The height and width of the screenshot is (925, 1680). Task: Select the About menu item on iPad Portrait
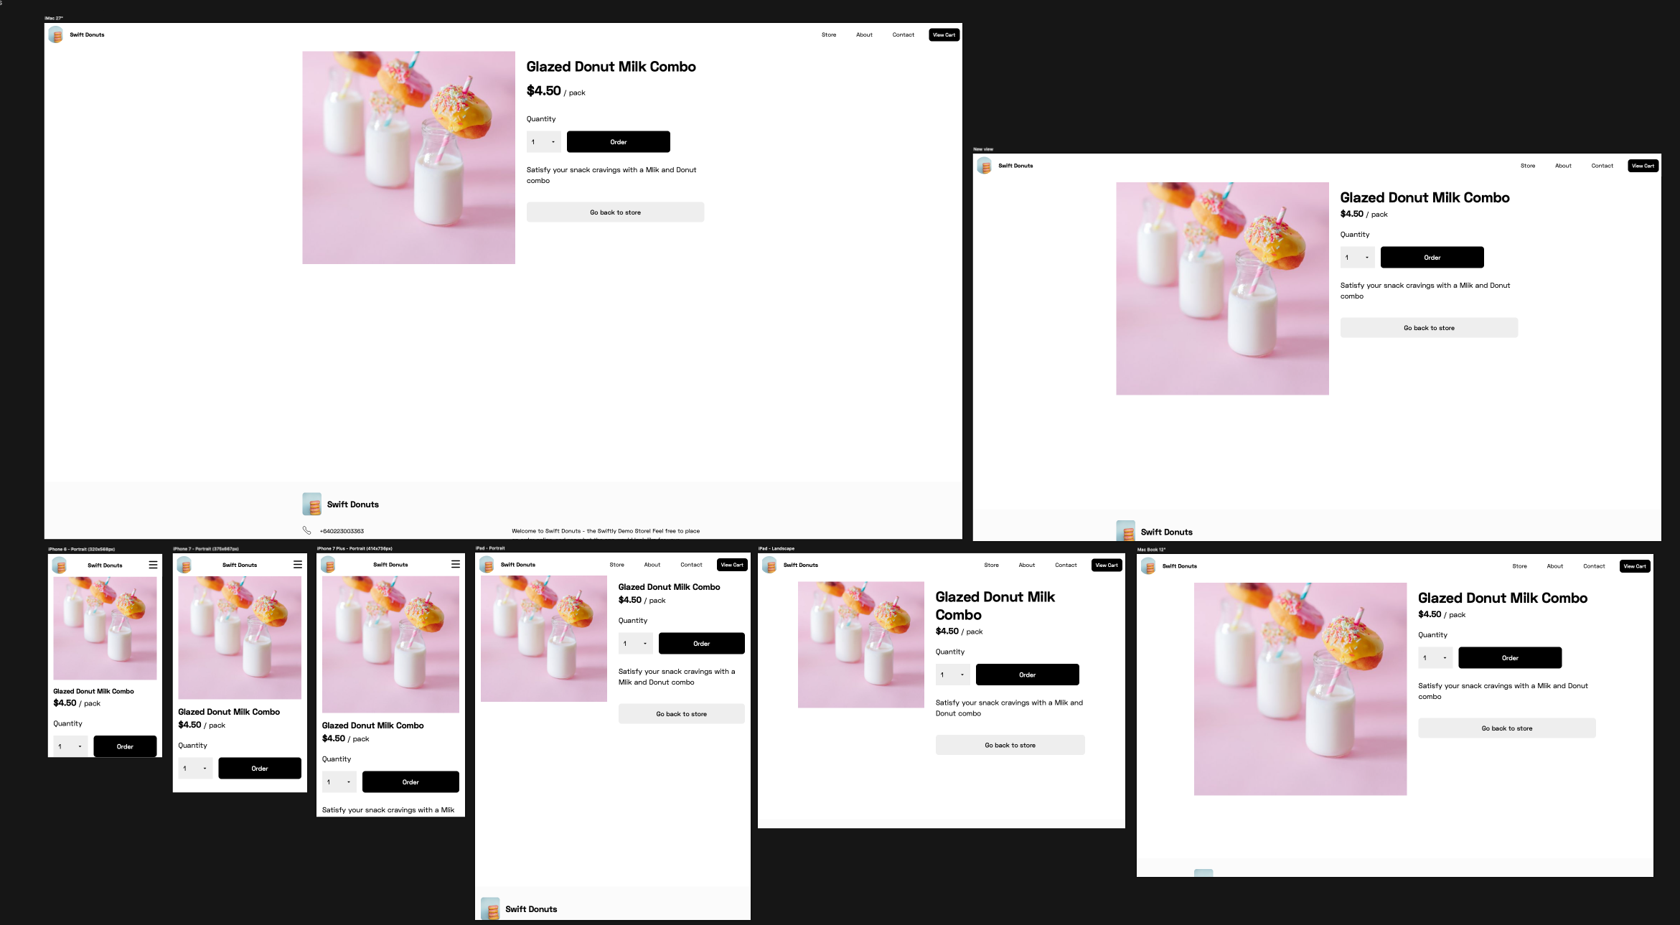point(652,564)
